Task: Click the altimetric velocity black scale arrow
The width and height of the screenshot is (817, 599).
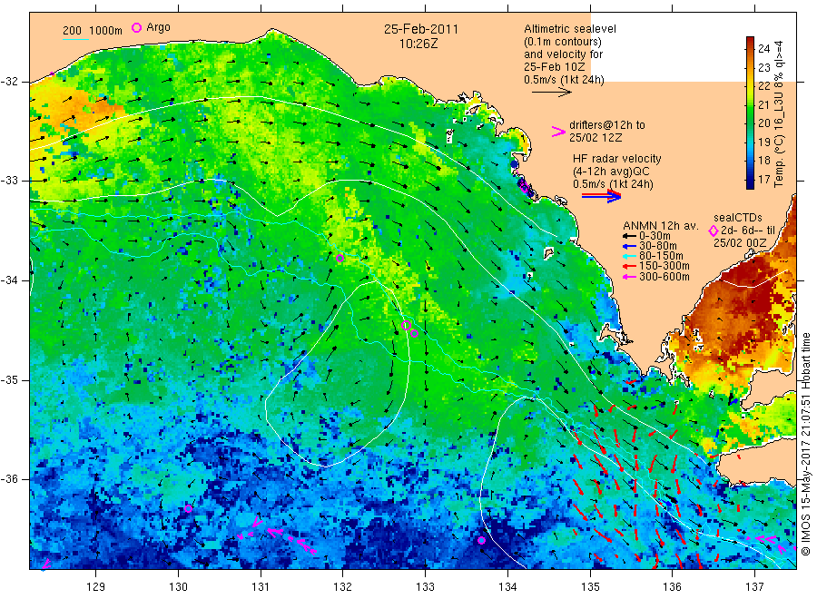Action: [552, 93]
